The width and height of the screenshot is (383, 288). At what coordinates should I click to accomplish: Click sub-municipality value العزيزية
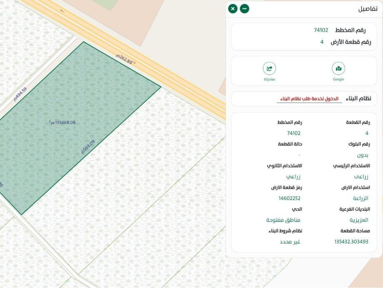click(358, 220)
